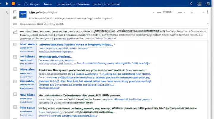Tick the checkbox of the sixth result row
This screenshot has height=119, width=214.
pos(15,107)
